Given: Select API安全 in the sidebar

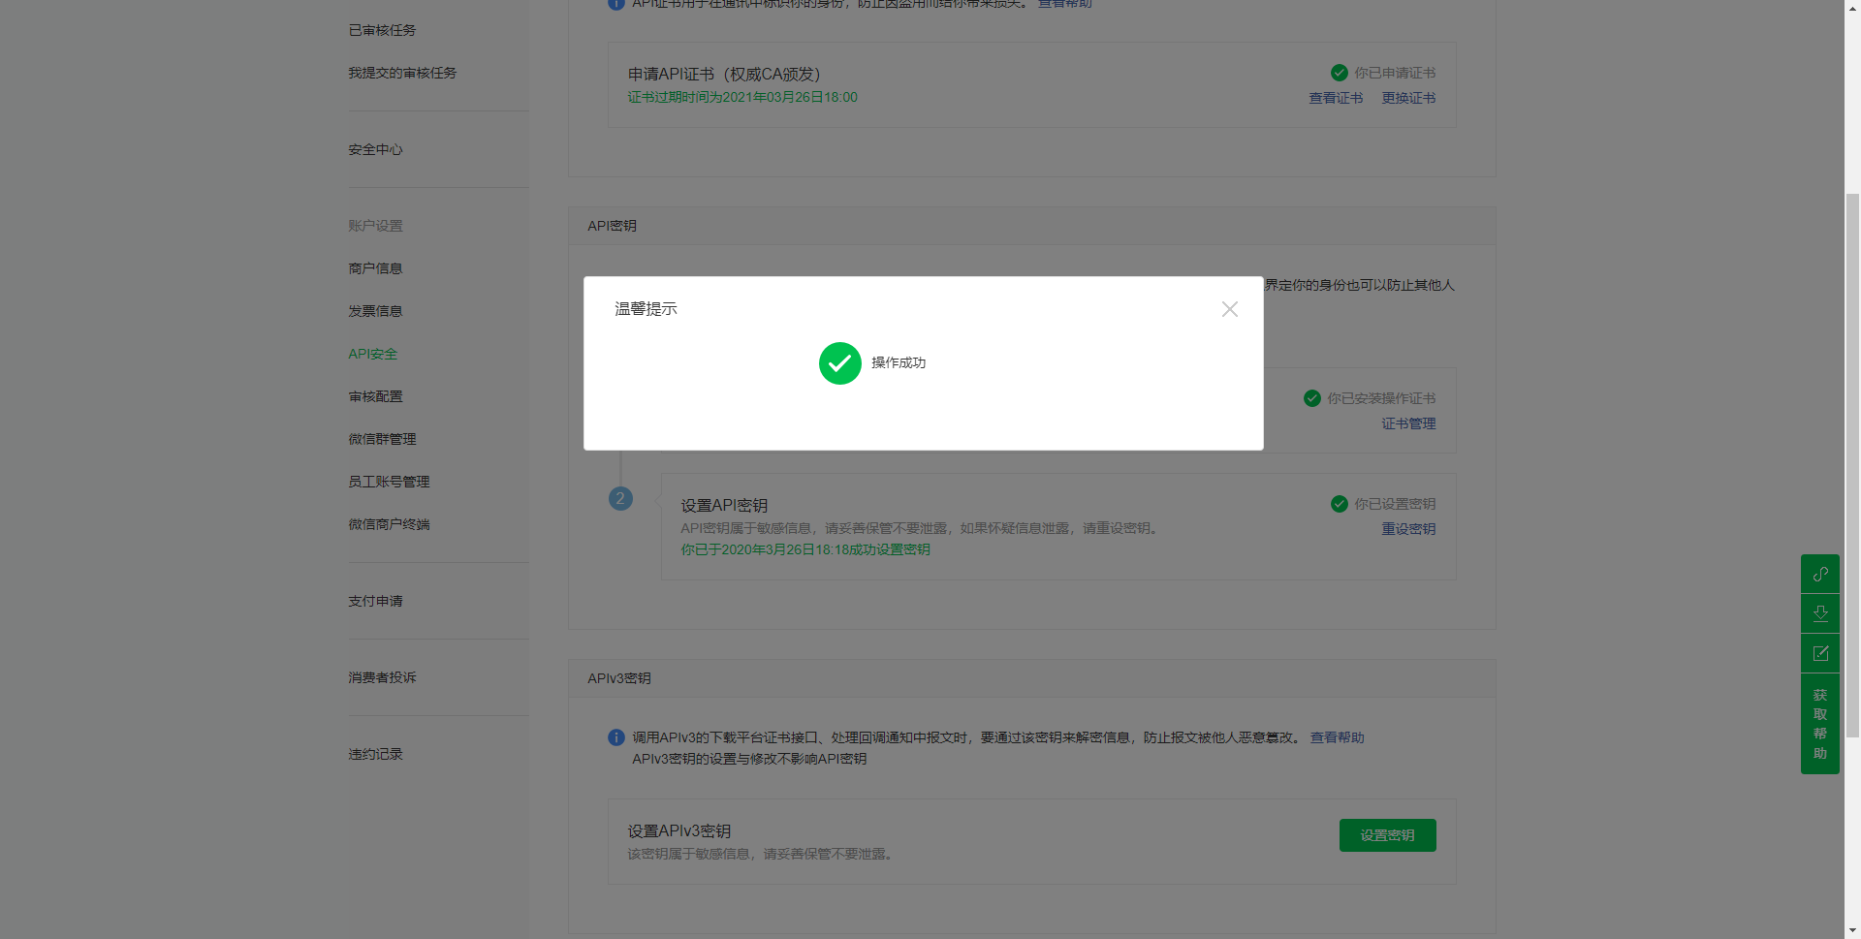Looking at the screenshot, I should point(372,354).
